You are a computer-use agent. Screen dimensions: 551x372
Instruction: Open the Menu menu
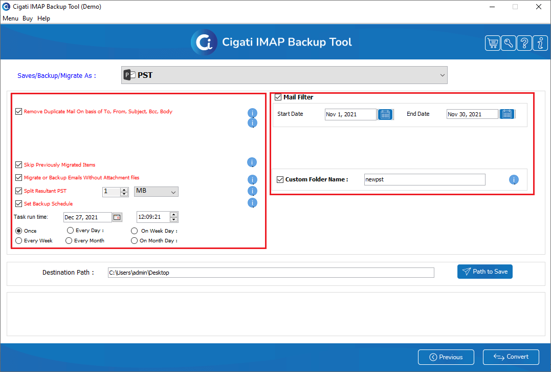pos(10,18)
